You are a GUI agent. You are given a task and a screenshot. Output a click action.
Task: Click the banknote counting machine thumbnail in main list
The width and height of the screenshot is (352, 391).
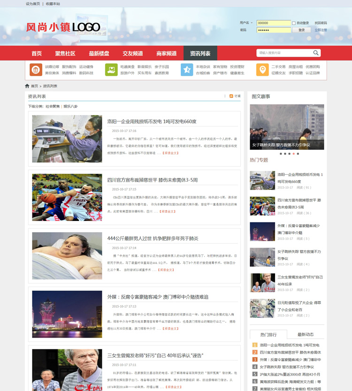tap(67, 139)
